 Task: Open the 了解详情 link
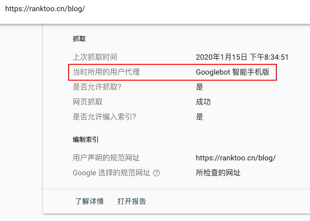[89, 201]
